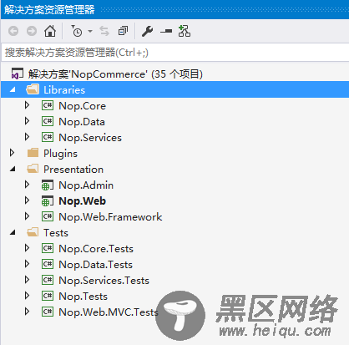Viewport: 349px width, 345px height.
Task: Select the Plugins folder
Action: pos(60,154)
